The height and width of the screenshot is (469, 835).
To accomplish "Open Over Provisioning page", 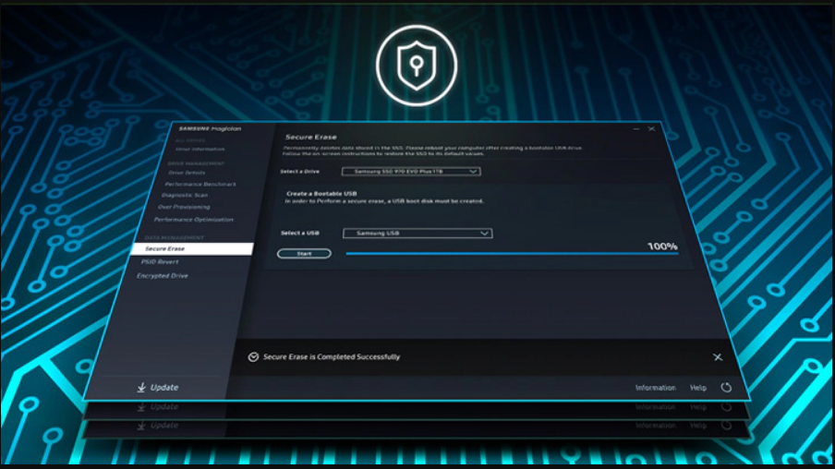I will [x=184, y=207].
